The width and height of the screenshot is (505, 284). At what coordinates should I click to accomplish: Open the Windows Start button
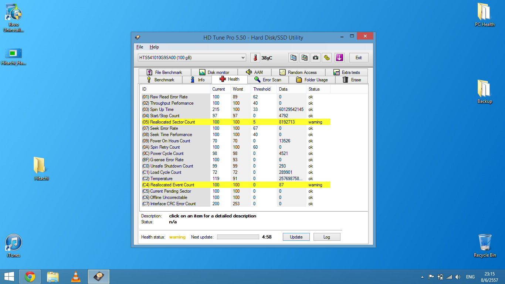(9, 277)
